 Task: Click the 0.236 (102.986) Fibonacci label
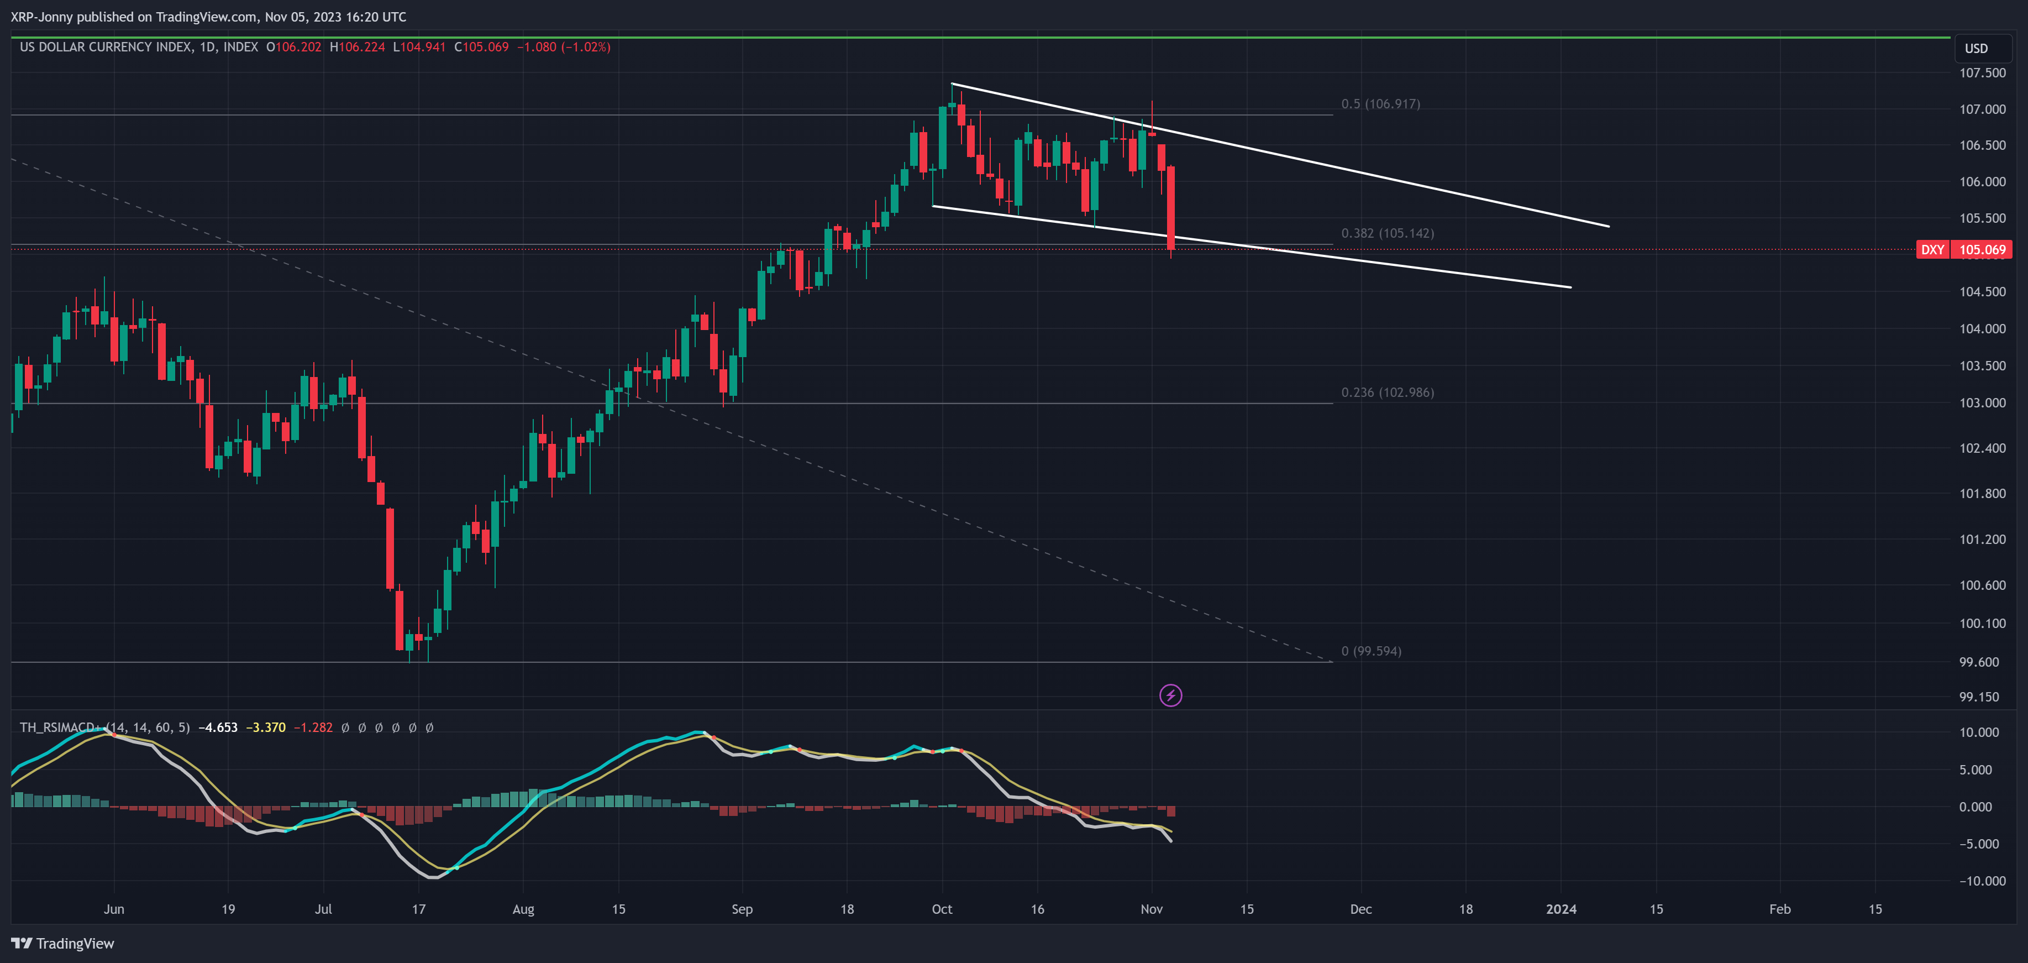(1388, 392)
